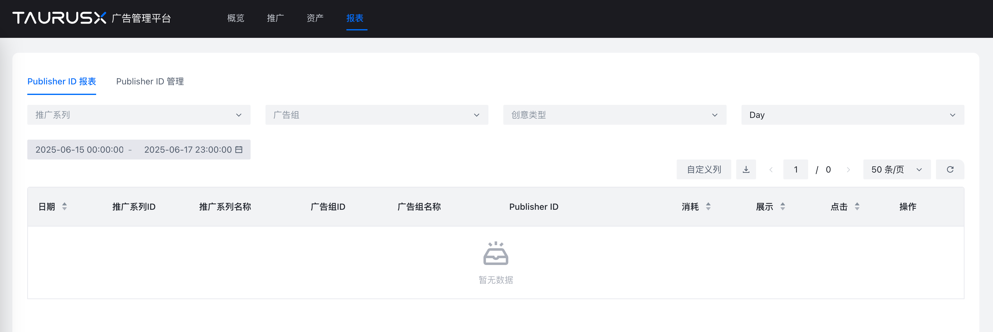Open 报表 in top navigation
Screen dimensions: 993x332
pyautogui.click(x=355, y=18)
